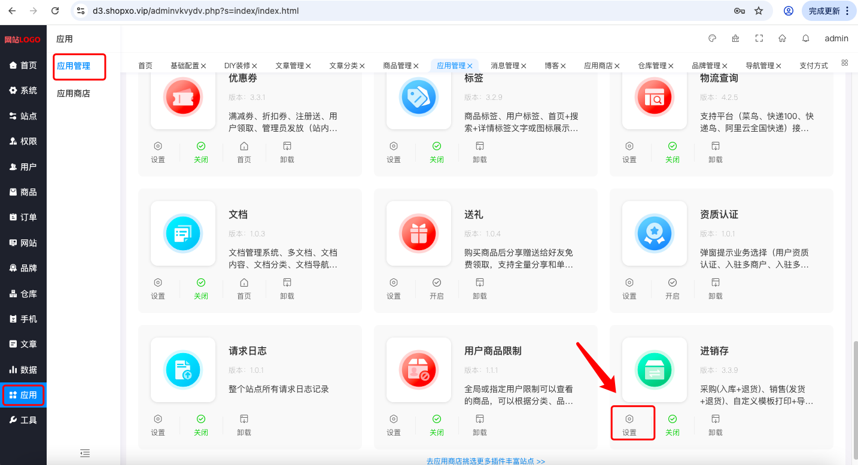
Task: Open 应用商店 in the submenu
Action: (74, 93)
